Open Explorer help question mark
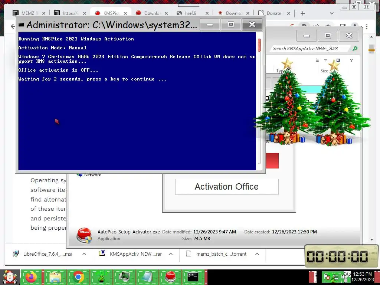This screenshot has width=380, height=285. pyautogui.click(x=351, y=60)
